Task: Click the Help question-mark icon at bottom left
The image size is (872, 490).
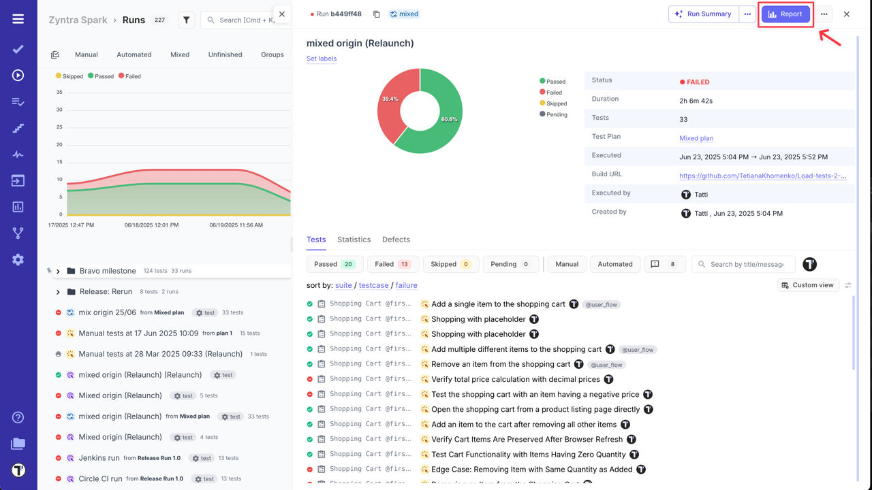Action: 18,418
